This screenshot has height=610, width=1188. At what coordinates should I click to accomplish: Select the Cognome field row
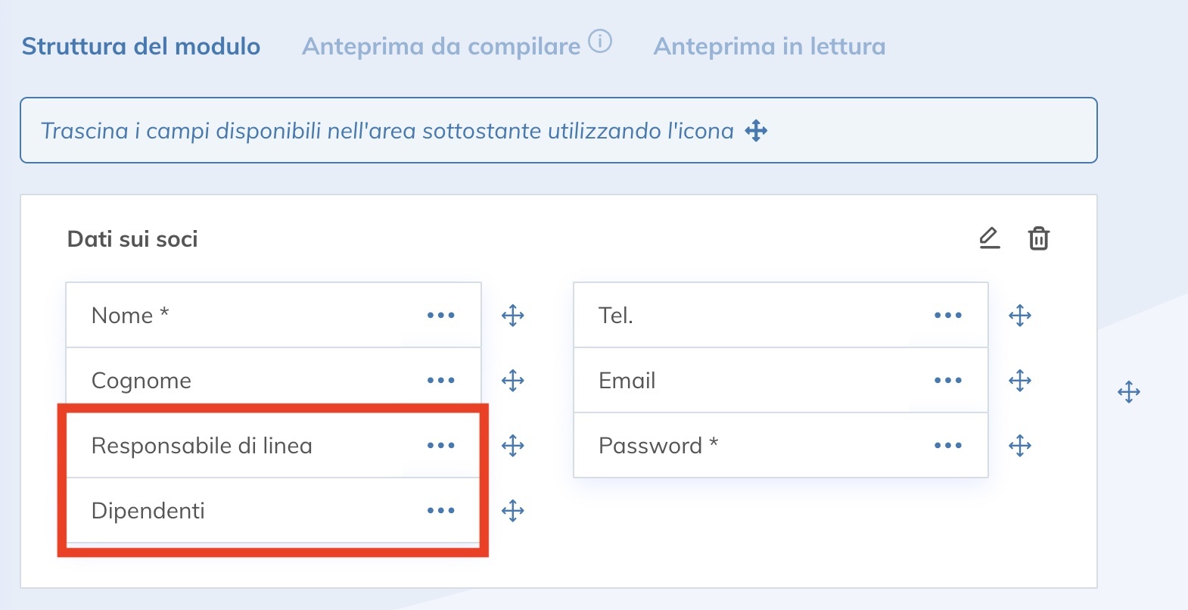(x=227, y=381)
